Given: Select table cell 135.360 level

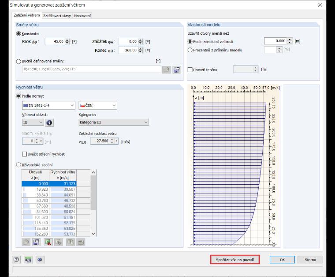Looking at the screenshot, I should click(35, 229).
